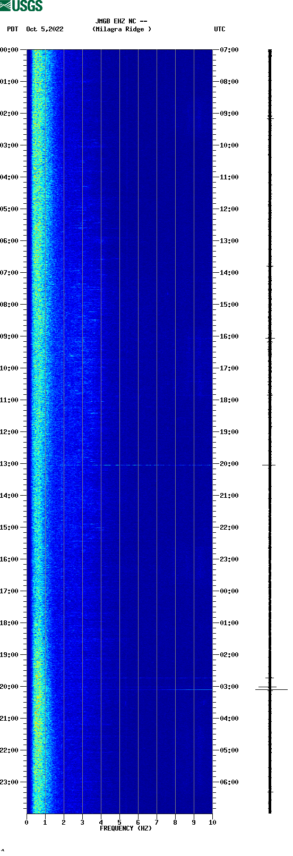The image size is (293, 856).
Task: Click the date 'Oct 5,2022'
Action: click(45, 29)
